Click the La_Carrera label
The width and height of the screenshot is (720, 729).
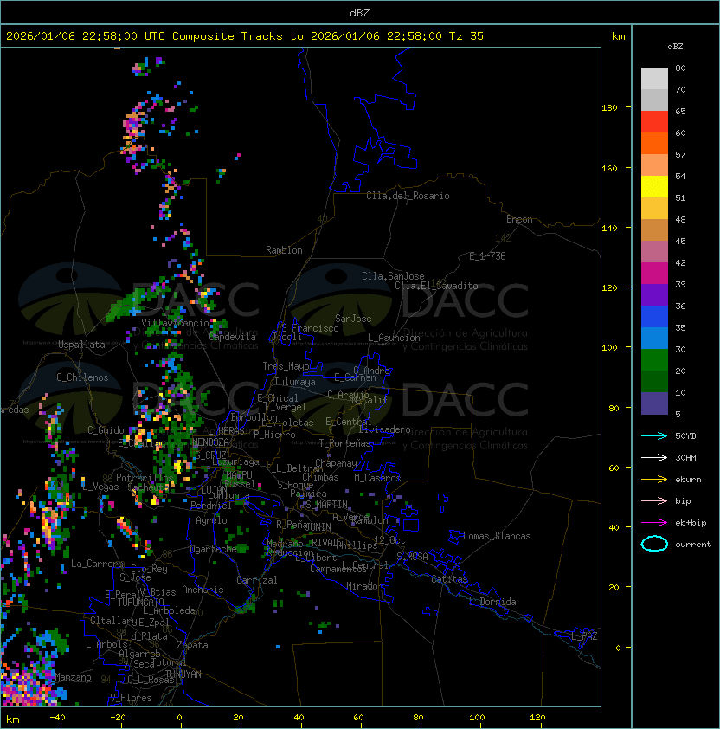tap(97, 564)
